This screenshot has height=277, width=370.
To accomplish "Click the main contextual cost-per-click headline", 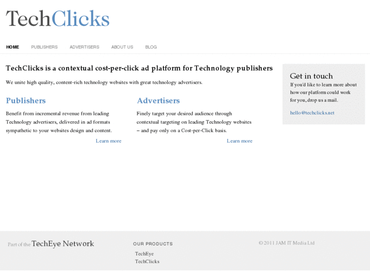I will click(139, 68).
